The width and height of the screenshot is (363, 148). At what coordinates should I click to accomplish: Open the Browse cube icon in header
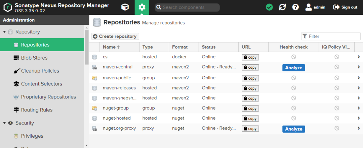125,7
